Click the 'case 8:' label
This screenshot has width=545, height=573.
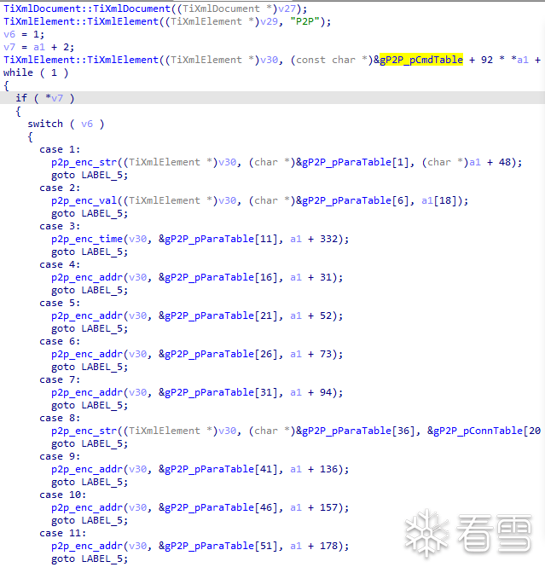(60, 418)
